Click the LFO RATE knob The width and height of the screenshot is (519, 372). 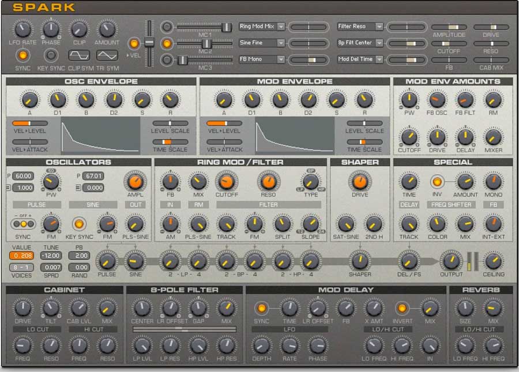(x=22, y=29)
